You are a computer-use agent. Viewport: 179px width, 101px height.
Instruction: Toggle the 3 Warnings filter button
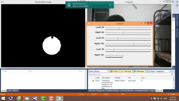click(x=126, y=71)
